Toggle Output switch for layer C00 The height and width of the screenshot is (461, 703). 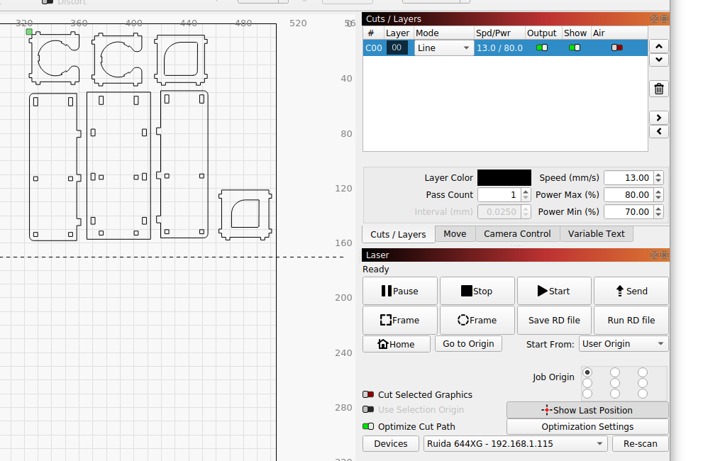click(x=542, y=48)
